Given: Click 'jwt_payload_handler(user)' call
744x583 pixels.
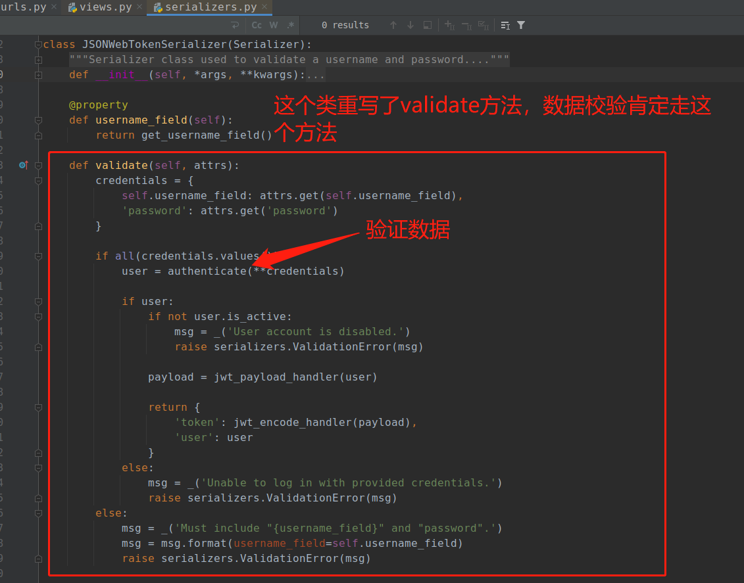Looking at the screenshot, I should (x=295, y=377).
